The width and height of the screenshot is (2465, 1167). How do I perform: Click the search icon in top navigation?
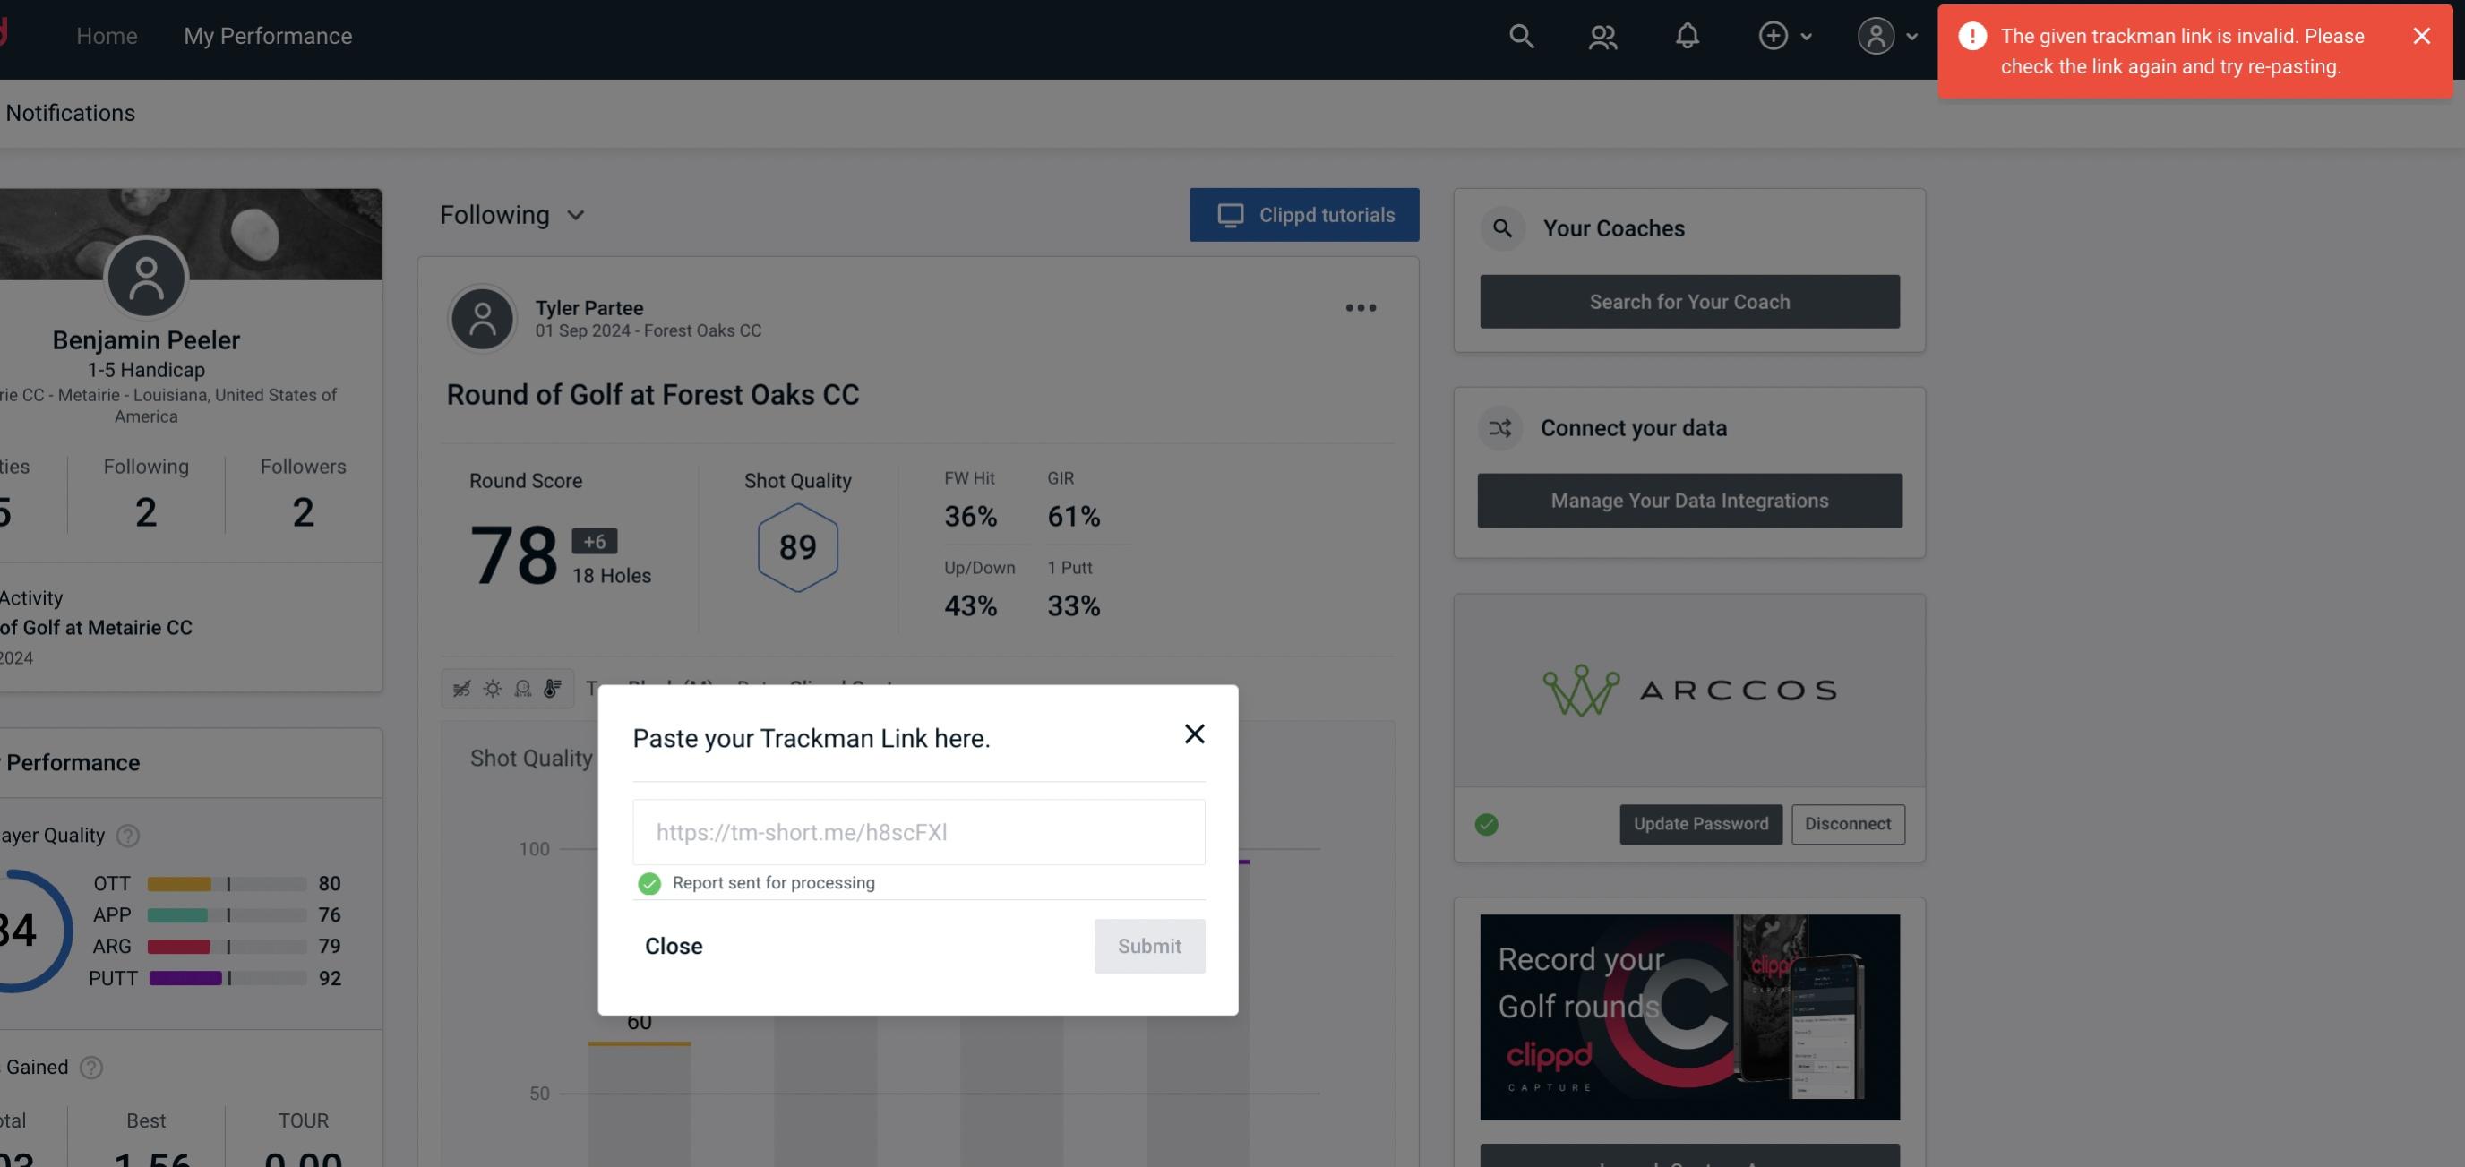[x=1520, y=35]
